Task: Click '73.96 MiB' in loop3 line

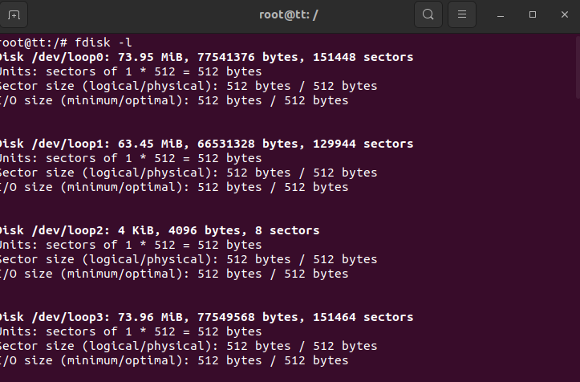Action: [x=144, y=317]
